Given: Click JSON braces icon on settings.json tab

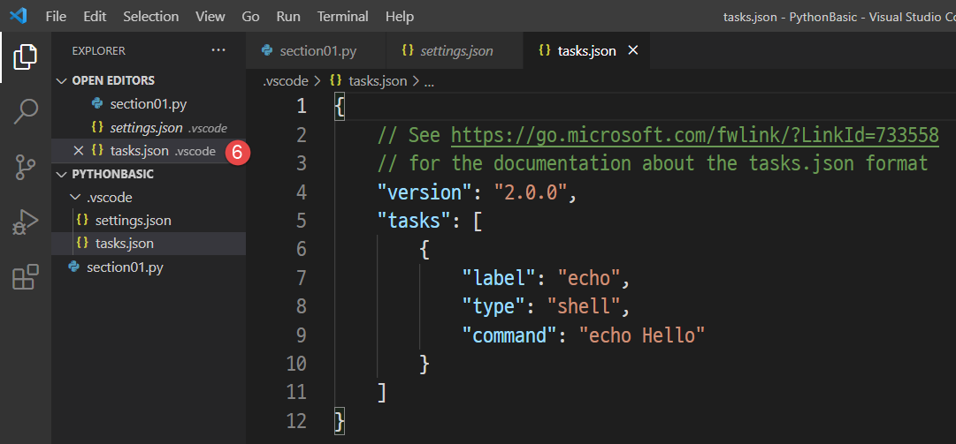Looking at the screenshot, I should (x=408, y=51).
